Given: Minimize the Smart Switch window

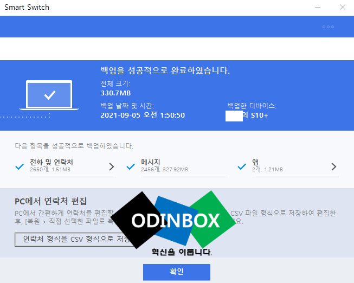Looking at the screenshot, I should click(318, 7).
